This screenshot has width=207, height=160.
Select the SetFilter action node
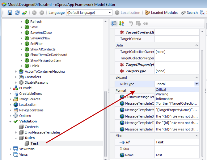(36, 44)
